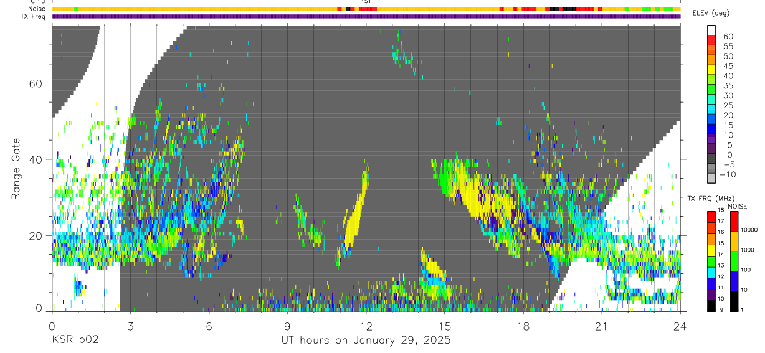Click the 'TX FRQ (MHz)' legend title
765x353 pixels.
pos(711,199)
